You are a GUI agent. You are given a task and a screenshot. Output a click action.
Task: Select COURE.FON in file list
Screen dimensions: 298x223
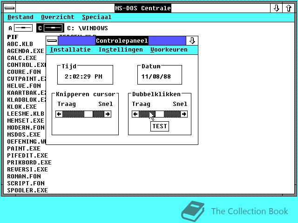24,72
